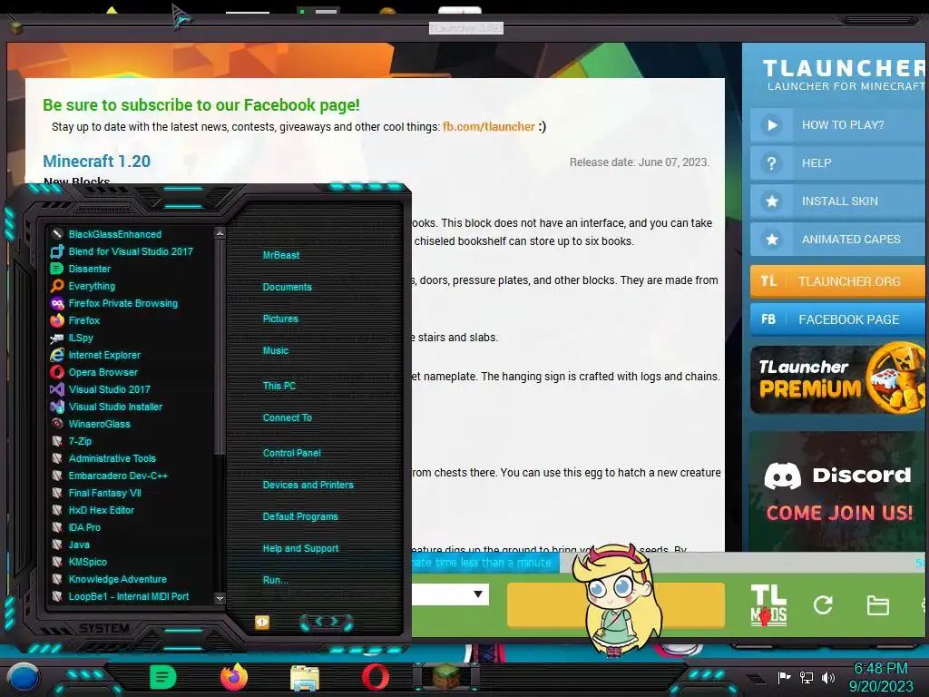Image resolution: width=929 pixels, height=697 pixels.
Task: Launch Visual Studio 2017
Action: (x=101, y=389)
